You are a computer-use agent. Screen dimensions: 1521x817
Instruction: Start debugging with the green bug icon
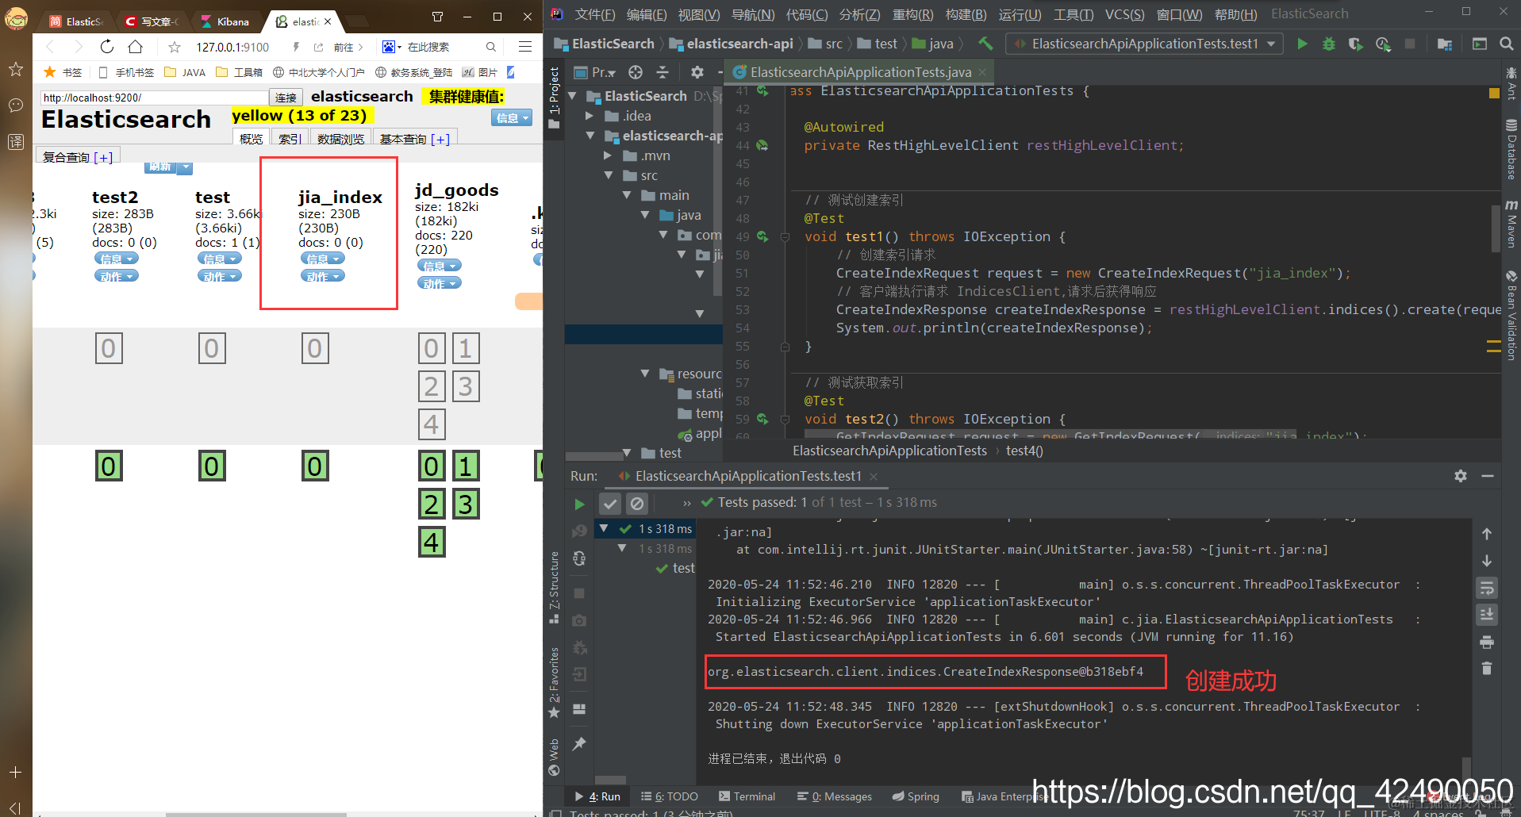[x=1329, y=44]
